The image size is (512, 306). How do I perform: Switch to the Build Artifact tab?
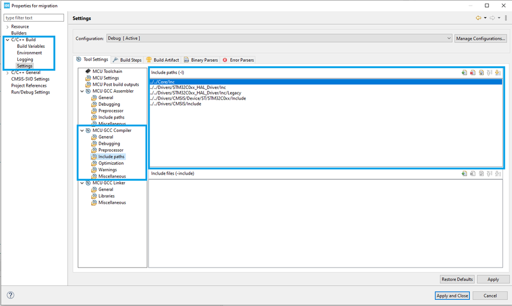pos(162,60)
